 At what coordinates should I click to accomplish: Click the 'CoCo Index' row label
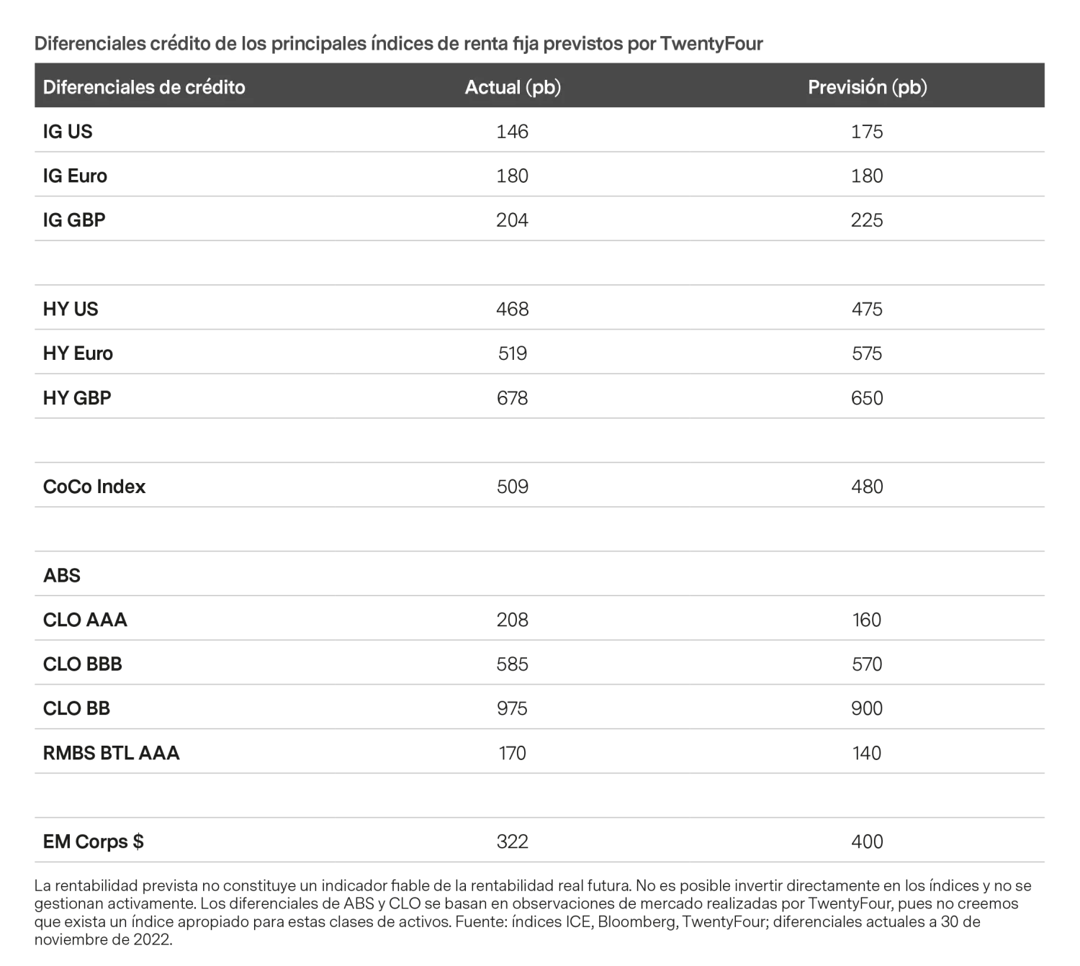coord(94,487)
